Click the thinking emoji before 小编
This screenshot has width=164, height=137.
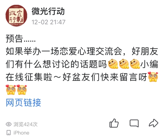tap(135, 64)
